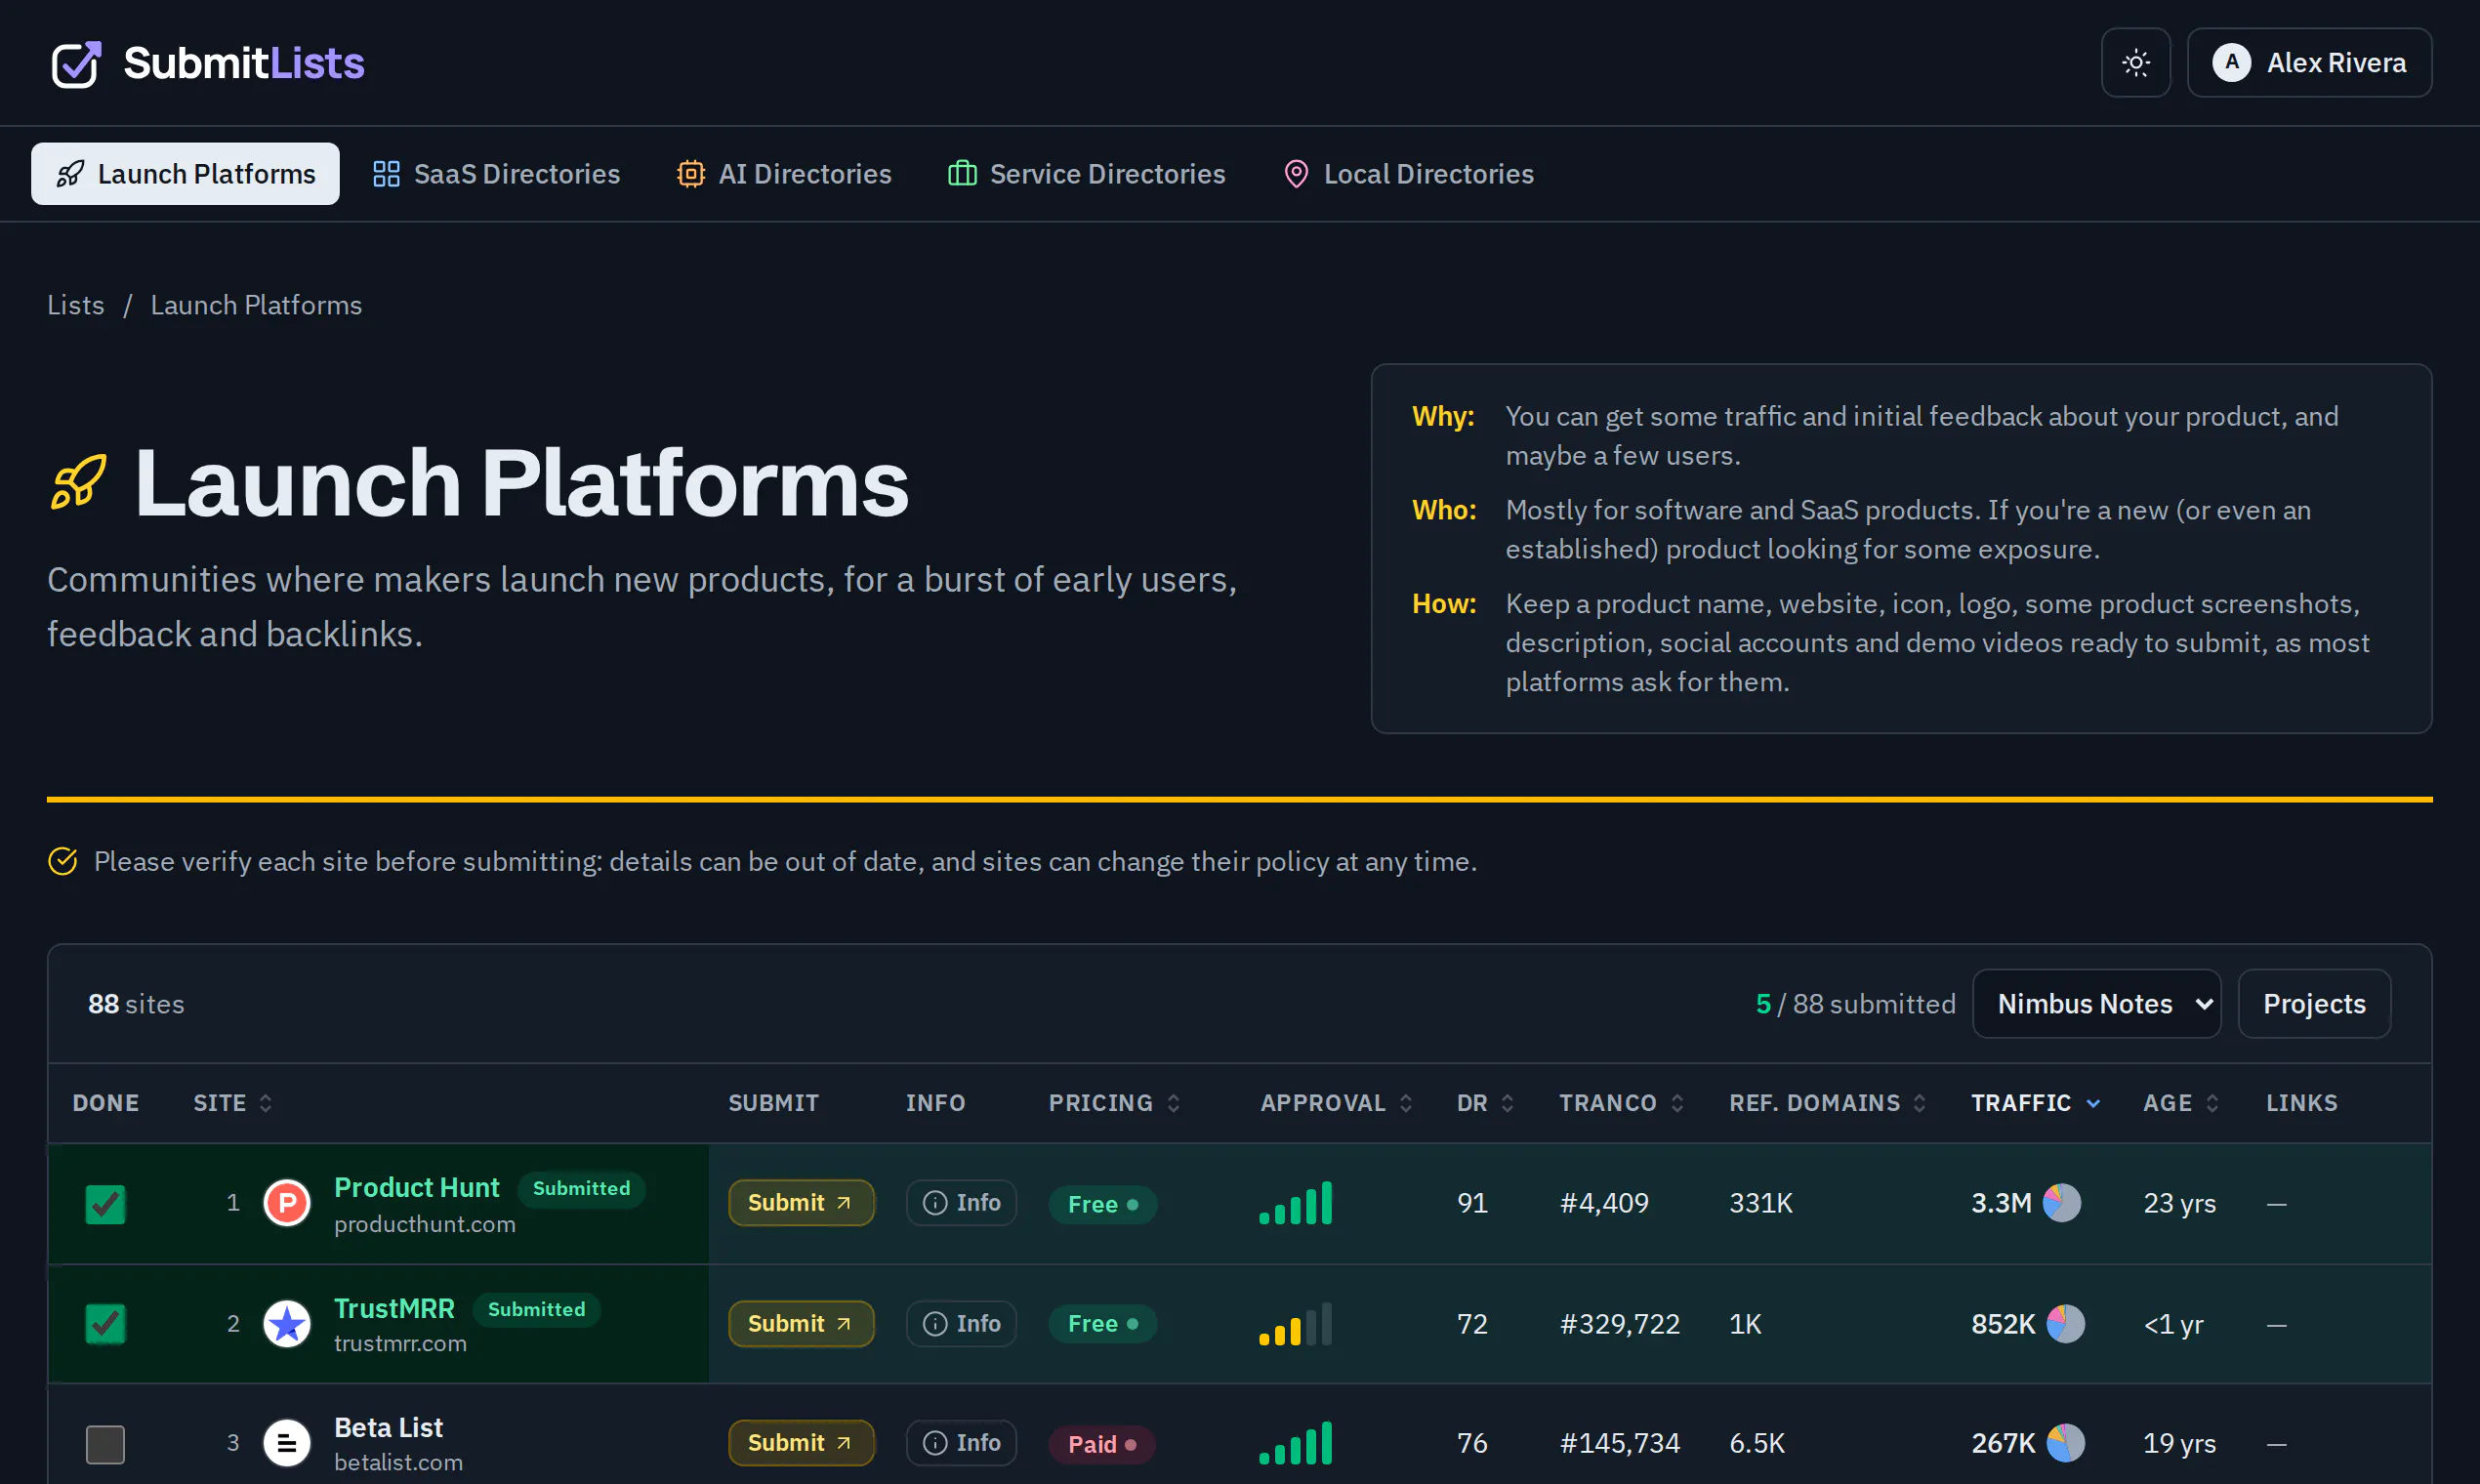Image resolution: width=2480 pixels, height=1484 pixels.
Task: Sort table by Age column
Action: point(2181,1103)
